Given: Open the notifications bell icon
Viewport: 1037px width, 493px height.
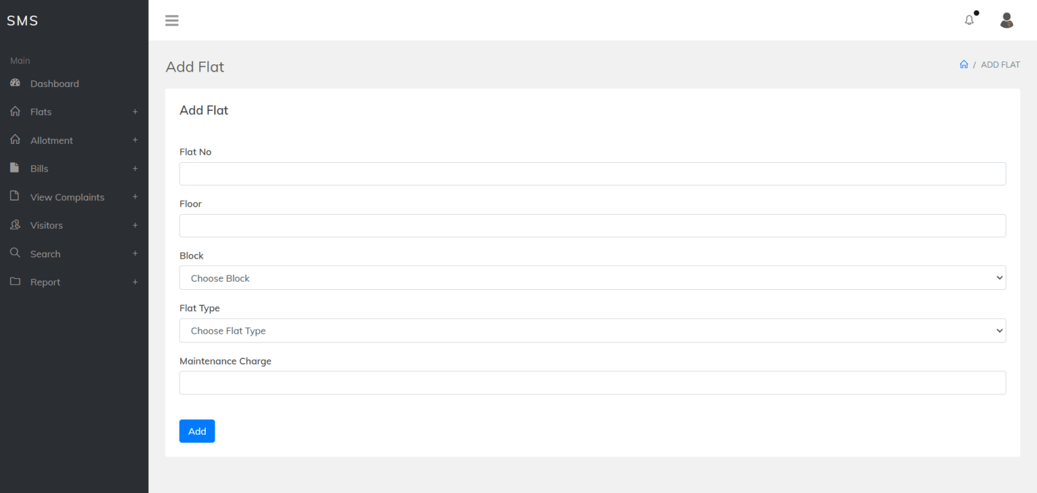Looking at the screenshot, I should pos(969,20).
